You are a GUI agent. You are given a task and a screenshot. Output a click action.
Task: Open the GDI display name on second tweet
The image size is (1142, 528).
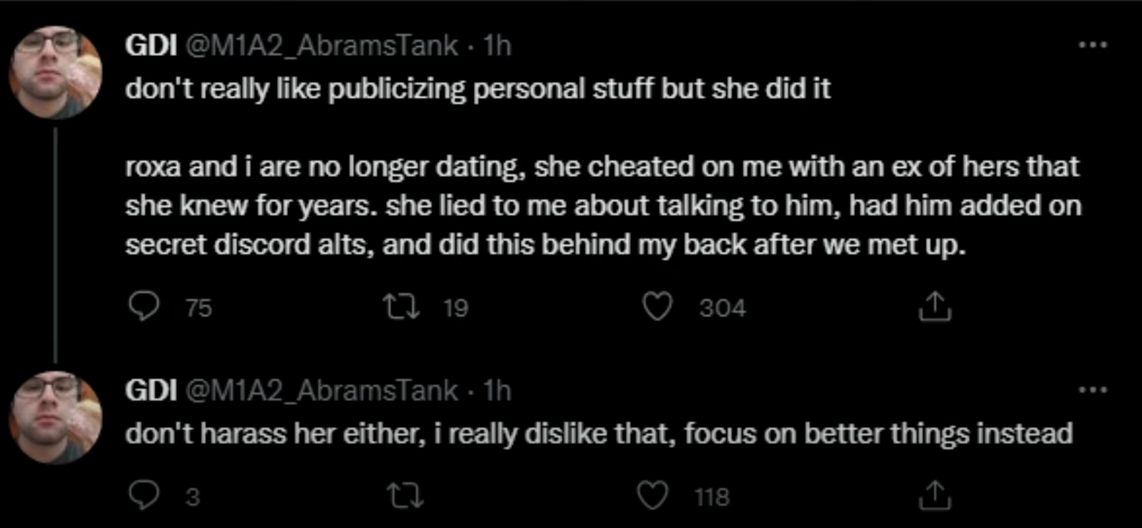pyautogui.click(x=152, y=391)
